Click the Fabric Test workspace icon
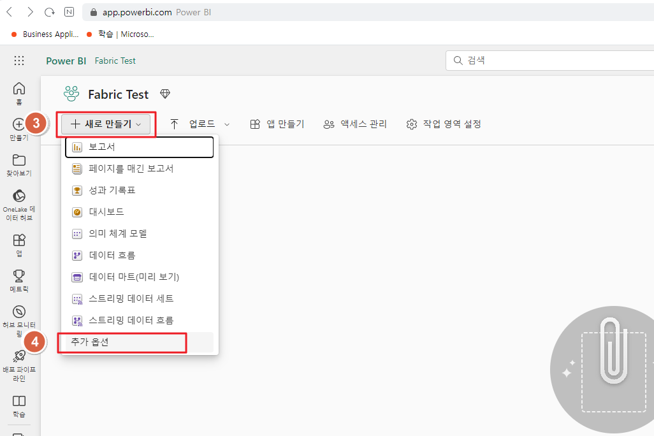This screenshot has height=436, width=654. click(71, 94)
